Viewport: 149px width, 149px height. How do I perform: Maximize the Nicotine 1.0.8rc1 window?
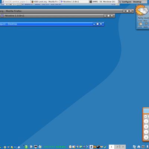(108, 16)
